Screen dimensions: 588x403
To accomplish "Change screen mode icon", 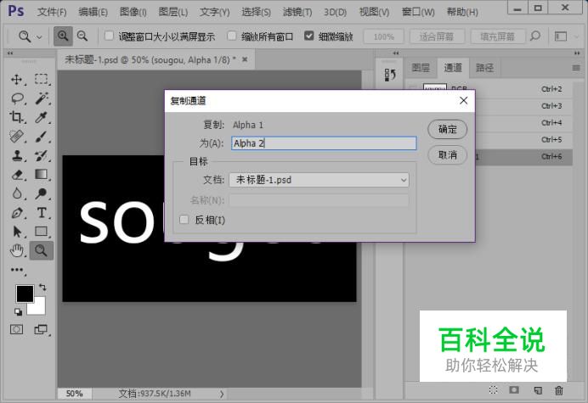I will [x=41, y=329].
